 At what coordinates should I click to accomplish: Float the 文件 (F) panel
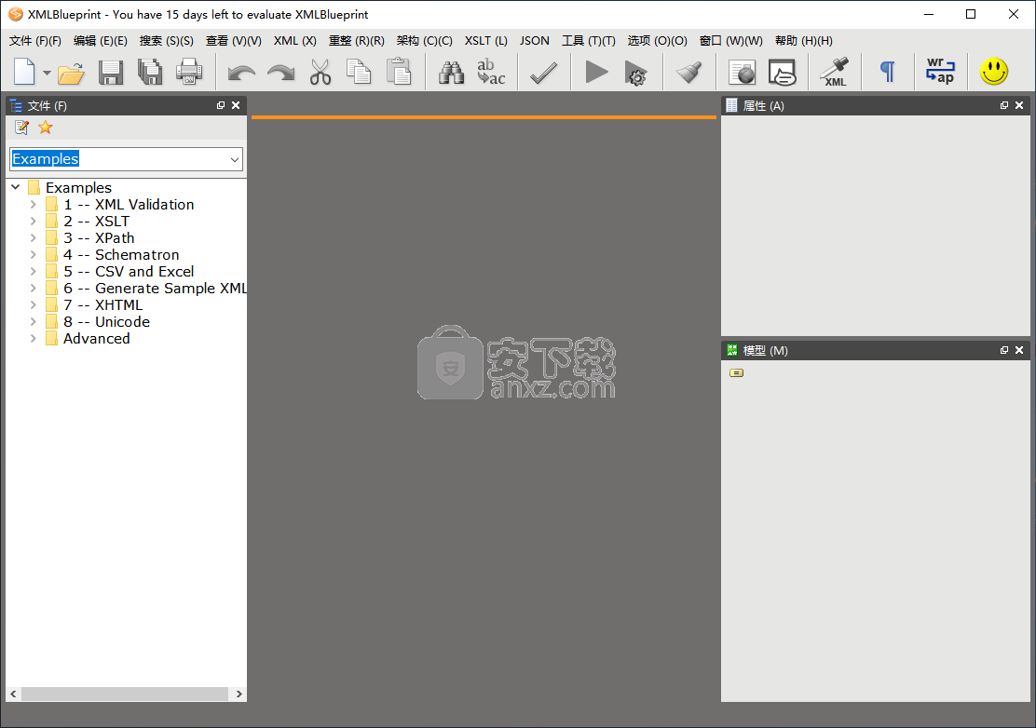(x=221, y=105)
